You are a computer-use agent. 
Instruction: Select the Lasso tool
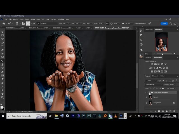tap(3, 39)
